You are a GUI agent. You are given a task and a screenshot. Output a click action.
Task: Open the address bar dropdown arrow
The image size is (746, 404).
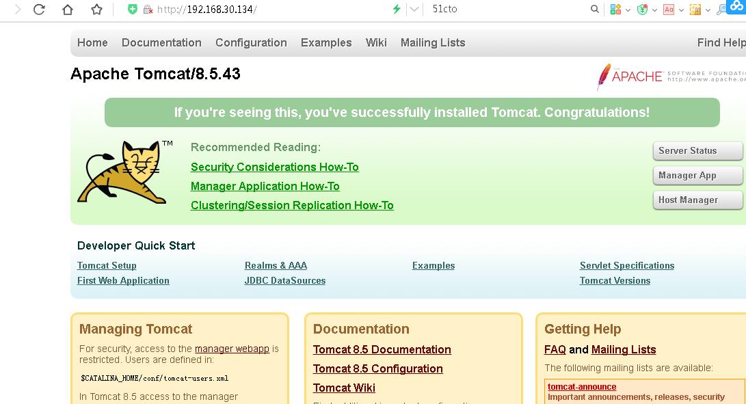(x=414, y=9)
